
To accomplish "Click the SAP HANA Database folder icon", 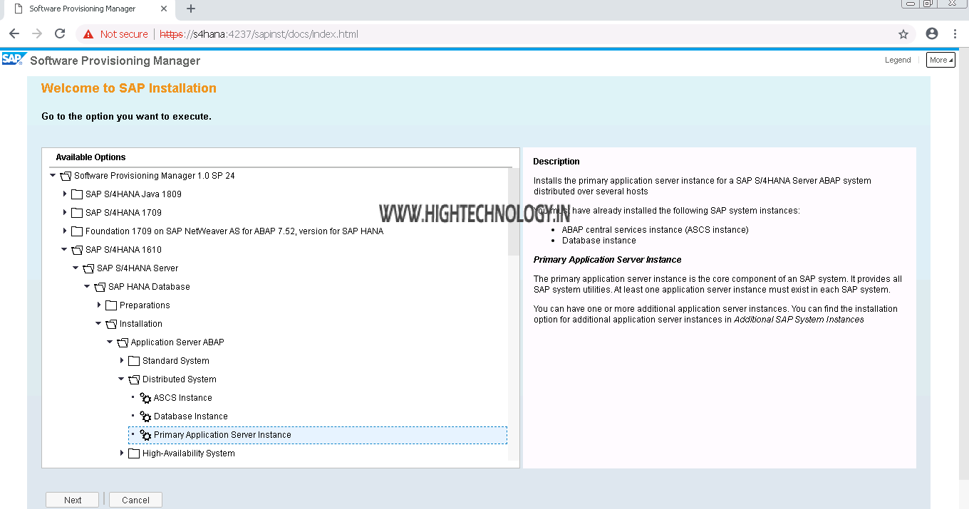I will coord(100,287).
